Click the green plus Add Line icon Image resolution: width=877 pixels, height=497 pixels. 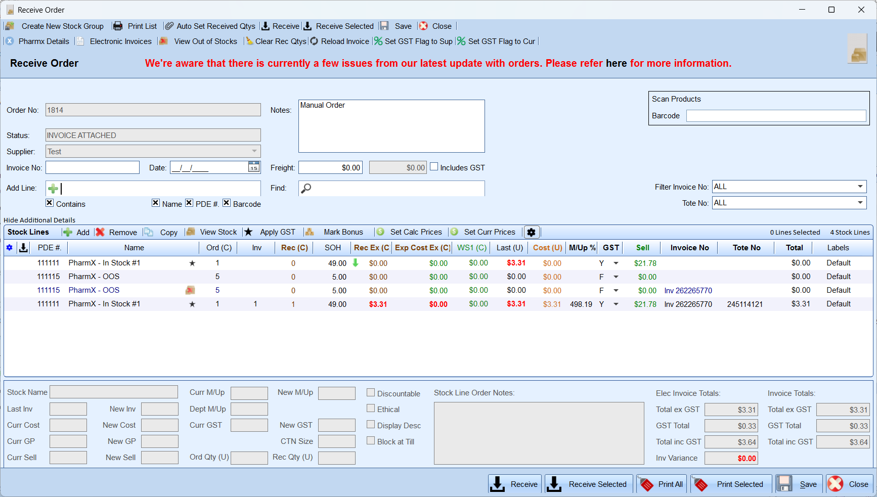click(53, 189)
